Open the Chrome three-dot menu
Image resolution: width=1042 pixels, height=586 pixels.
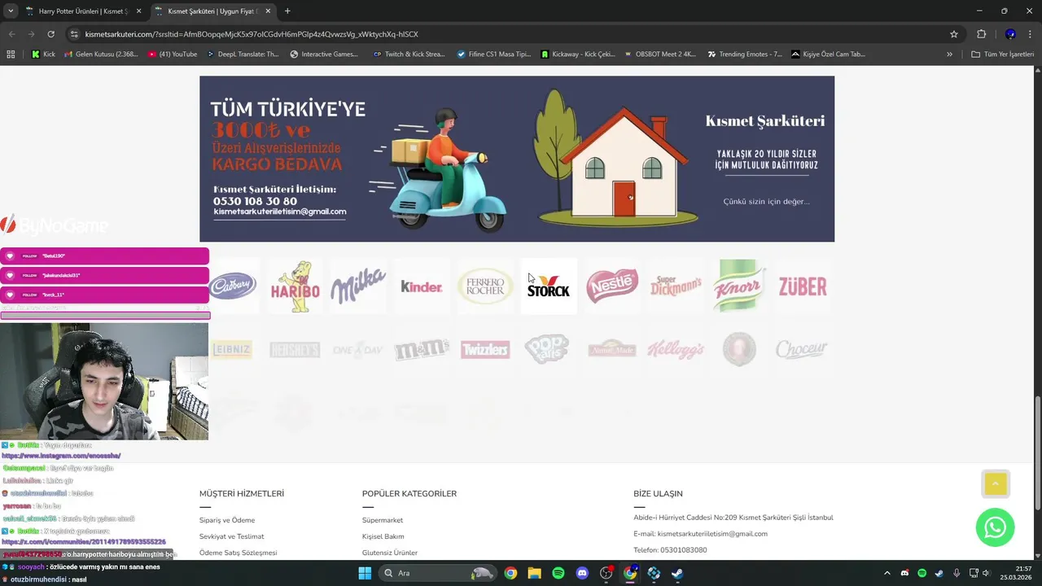1029,34
